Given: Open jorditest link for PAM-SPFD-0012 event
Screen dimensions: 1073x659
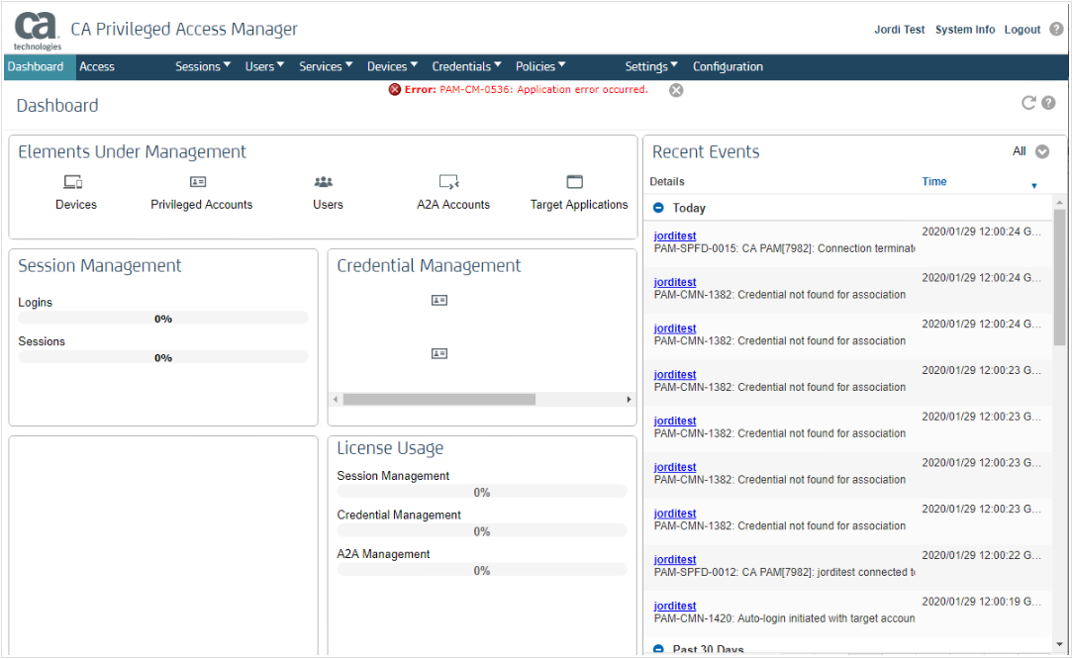Looking at the screenshot, I should coord(675,560).
